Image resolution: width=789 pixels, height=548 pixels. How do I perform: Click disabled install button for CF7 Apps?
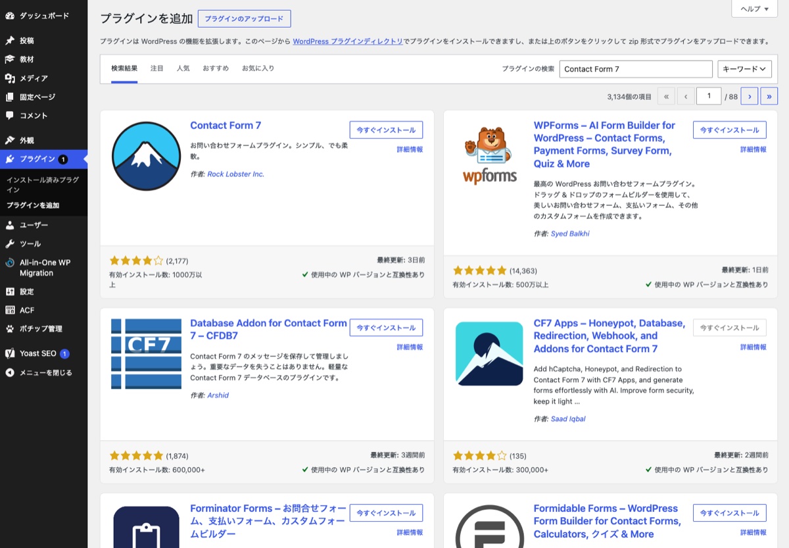730,328
